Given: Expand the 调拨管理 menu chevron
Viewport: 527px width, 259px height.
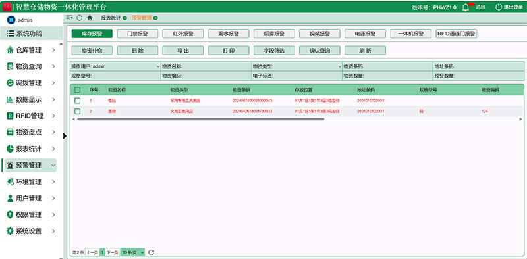Looking at the screenshot, I should click(x=53, y=83).
